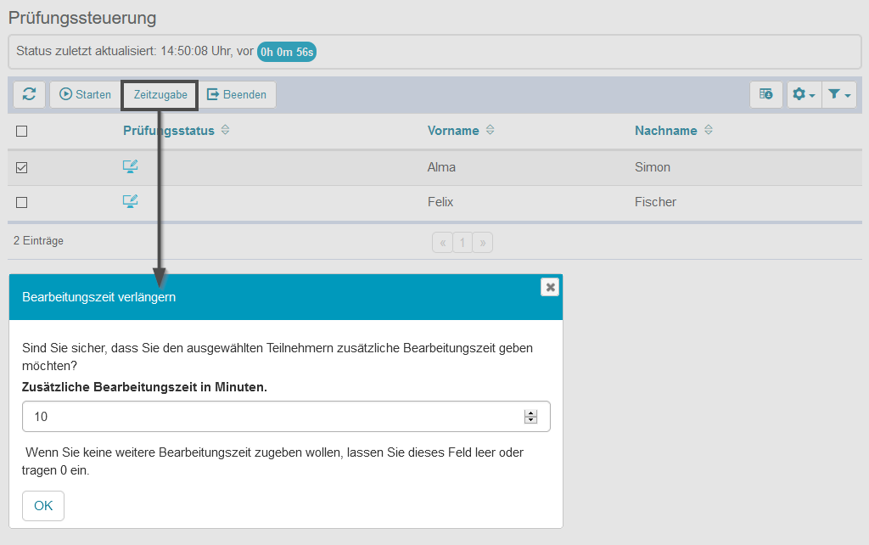Click the table export icon
Viewport: 869px width, 545px height.
click(x=765, y=94)
